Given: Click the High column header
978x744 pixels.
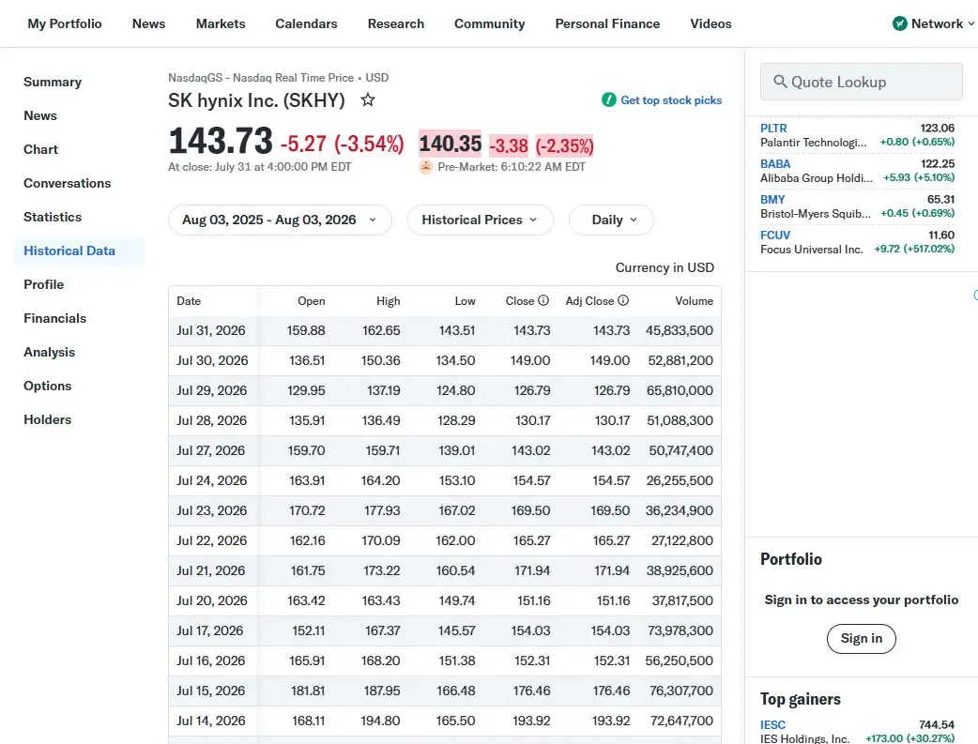Looking at the screenshot, I should pos(388,300).
